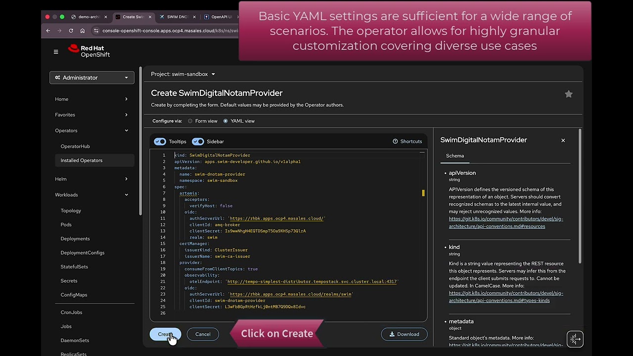
Task: Switch to the demo-archi browser tab
Action: pos(89,17)
